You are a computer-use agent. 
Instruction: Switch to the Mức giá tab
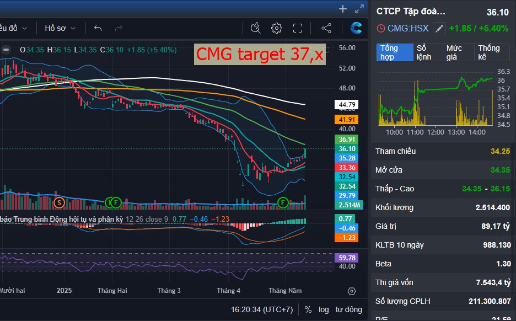point(459,52)
